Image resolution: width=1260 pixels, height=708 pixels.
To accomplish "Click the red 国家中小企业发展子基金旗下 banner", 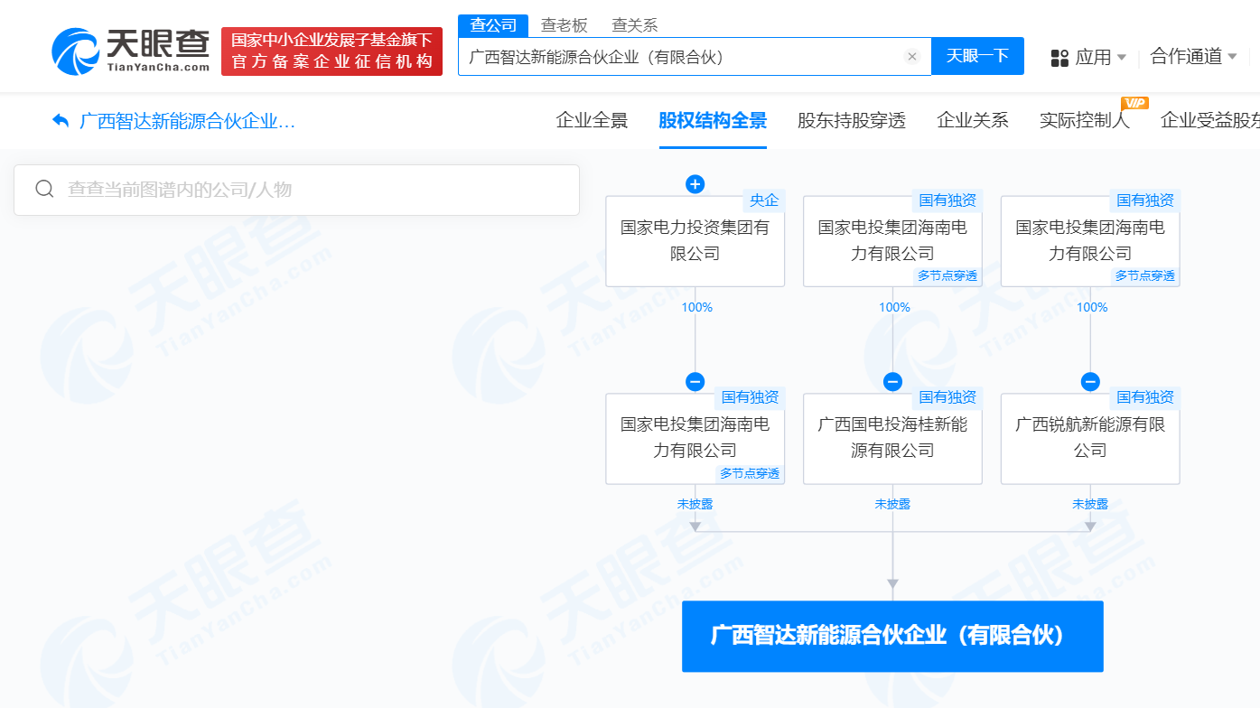I will [x=331, y=51].
